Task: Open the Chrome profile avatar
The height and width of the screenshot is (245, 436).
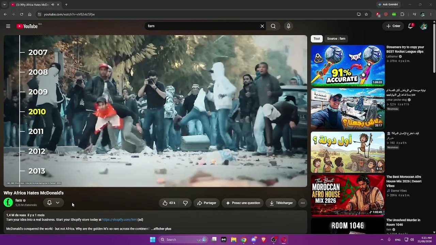Action: 423,14
